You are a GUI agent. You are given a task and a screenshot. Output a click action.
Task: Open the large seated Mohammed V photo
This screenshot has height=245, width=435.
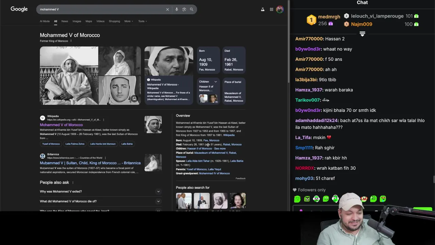point(69,76)
